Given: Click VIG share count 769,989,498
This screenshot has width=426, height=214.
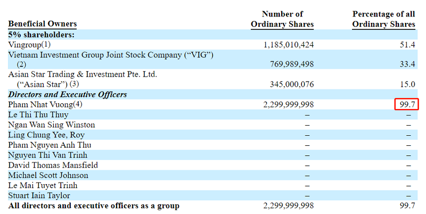Looking at the screenshot, I should tap(292, 64).
